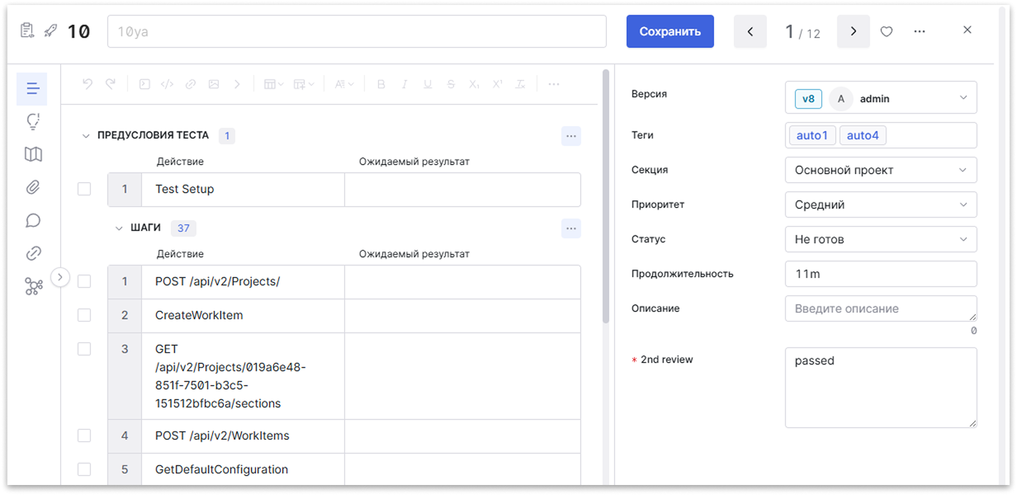Open the comments speech bubble icon
The width and height of the screenshot is (1017, 496).
pos(33,221)
